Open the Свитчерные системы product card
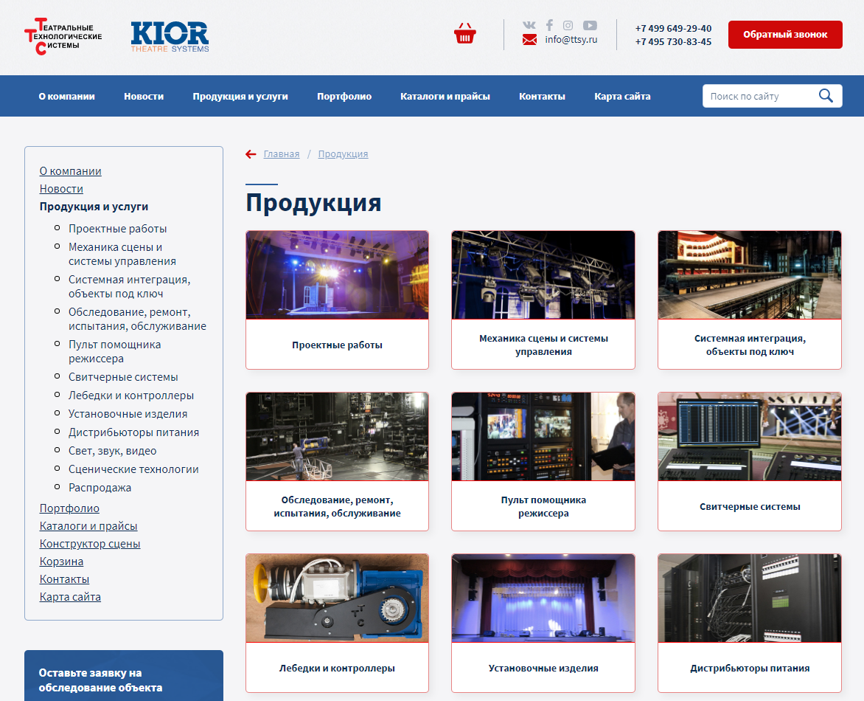Viewport: 864px width, 701px height. (750, 461)
